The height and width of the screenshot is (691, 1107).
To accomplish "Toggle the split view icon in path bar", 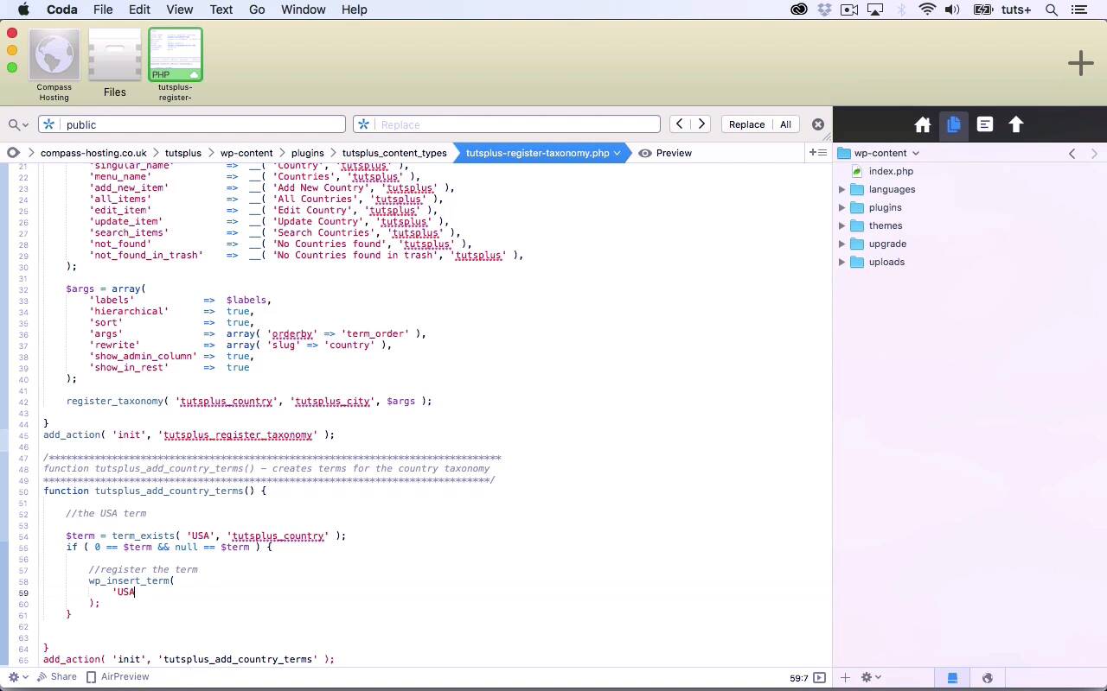I will 816,153.
